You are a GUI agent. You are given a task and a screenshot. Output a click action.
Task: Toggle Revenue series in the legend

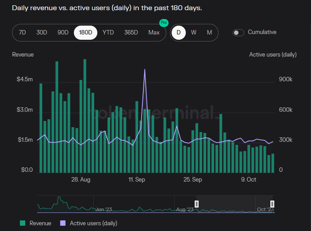(40, 223)
